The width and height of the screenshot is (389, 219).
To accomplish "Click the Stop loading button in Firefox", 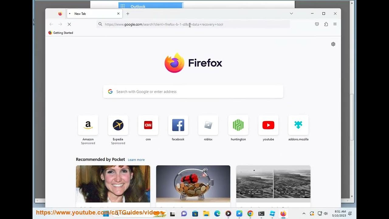I will [x=69, y=24].
